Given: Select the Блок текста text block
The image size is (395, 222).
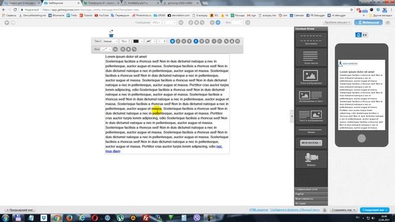Looking at the screenshot, I should tap(311, 57).
